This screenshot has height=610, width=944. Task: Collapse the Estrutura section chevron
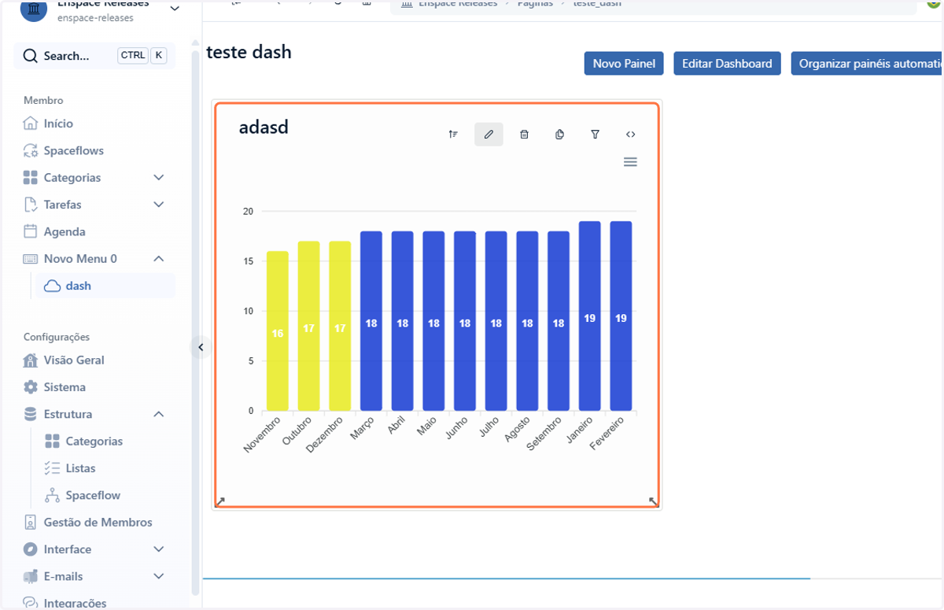pyautogui.click(x=158, y=414)
